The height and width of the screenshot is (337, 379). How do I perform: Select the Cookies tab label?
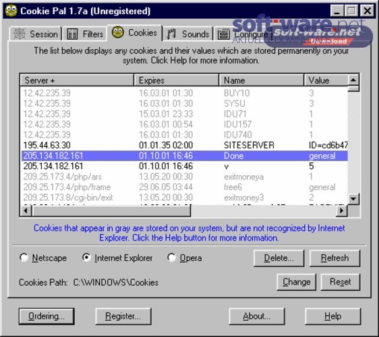click(x=142, y=32)
